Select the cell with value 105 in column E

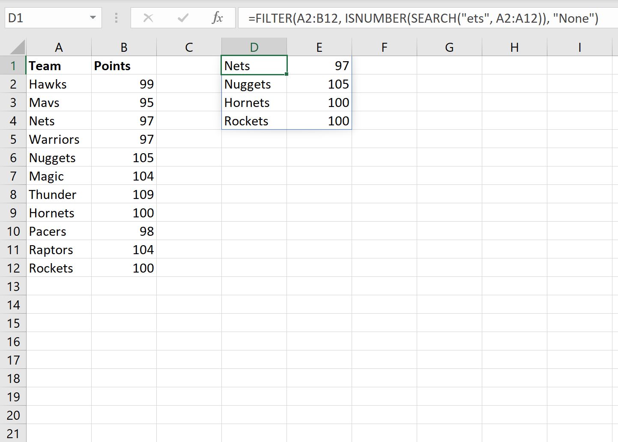pos(319,84)
